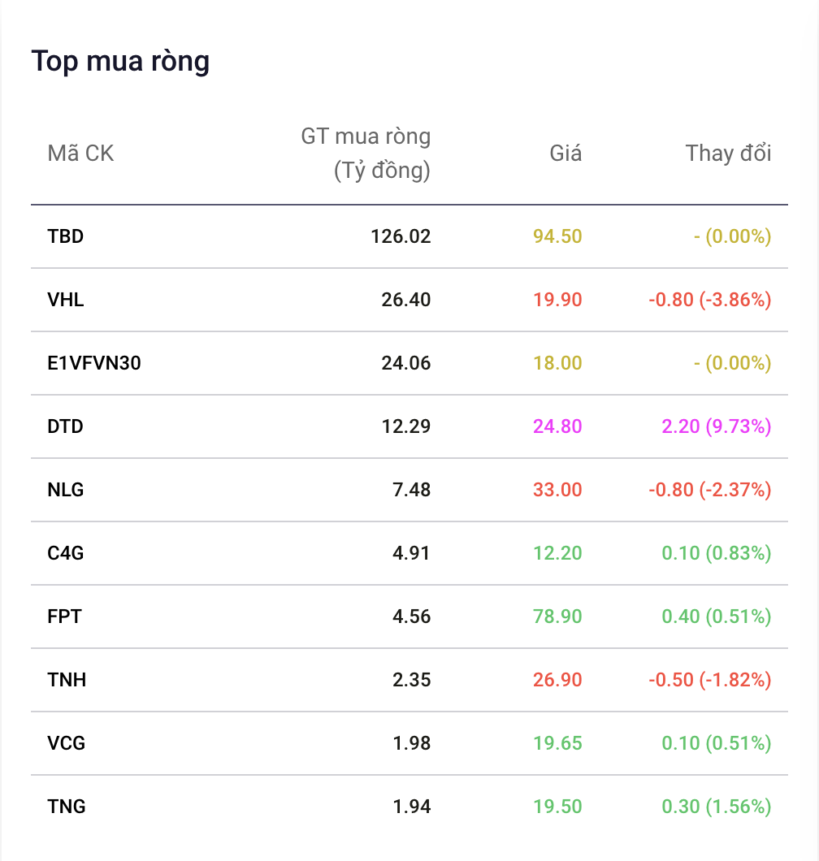Click DTD price 24.80
The height and width of the screenshot is (861, 819).
tap(557, 426)
